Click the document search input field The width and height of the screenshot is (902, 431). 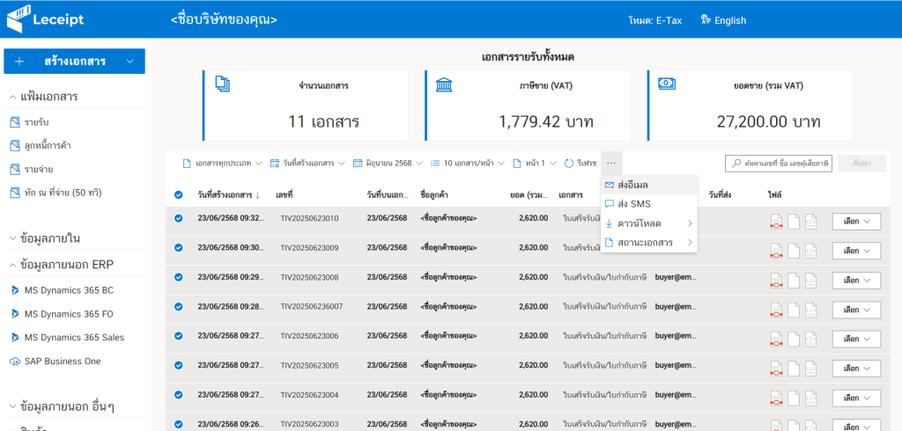pos(779,164)
